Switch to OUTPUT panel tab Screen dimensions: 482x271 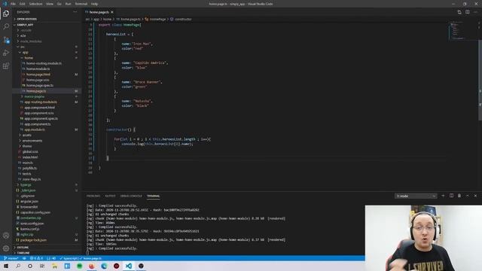click(x=110, y=196)
